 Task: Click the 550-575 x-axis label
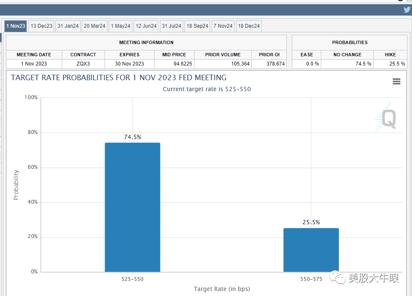(311, 279)
